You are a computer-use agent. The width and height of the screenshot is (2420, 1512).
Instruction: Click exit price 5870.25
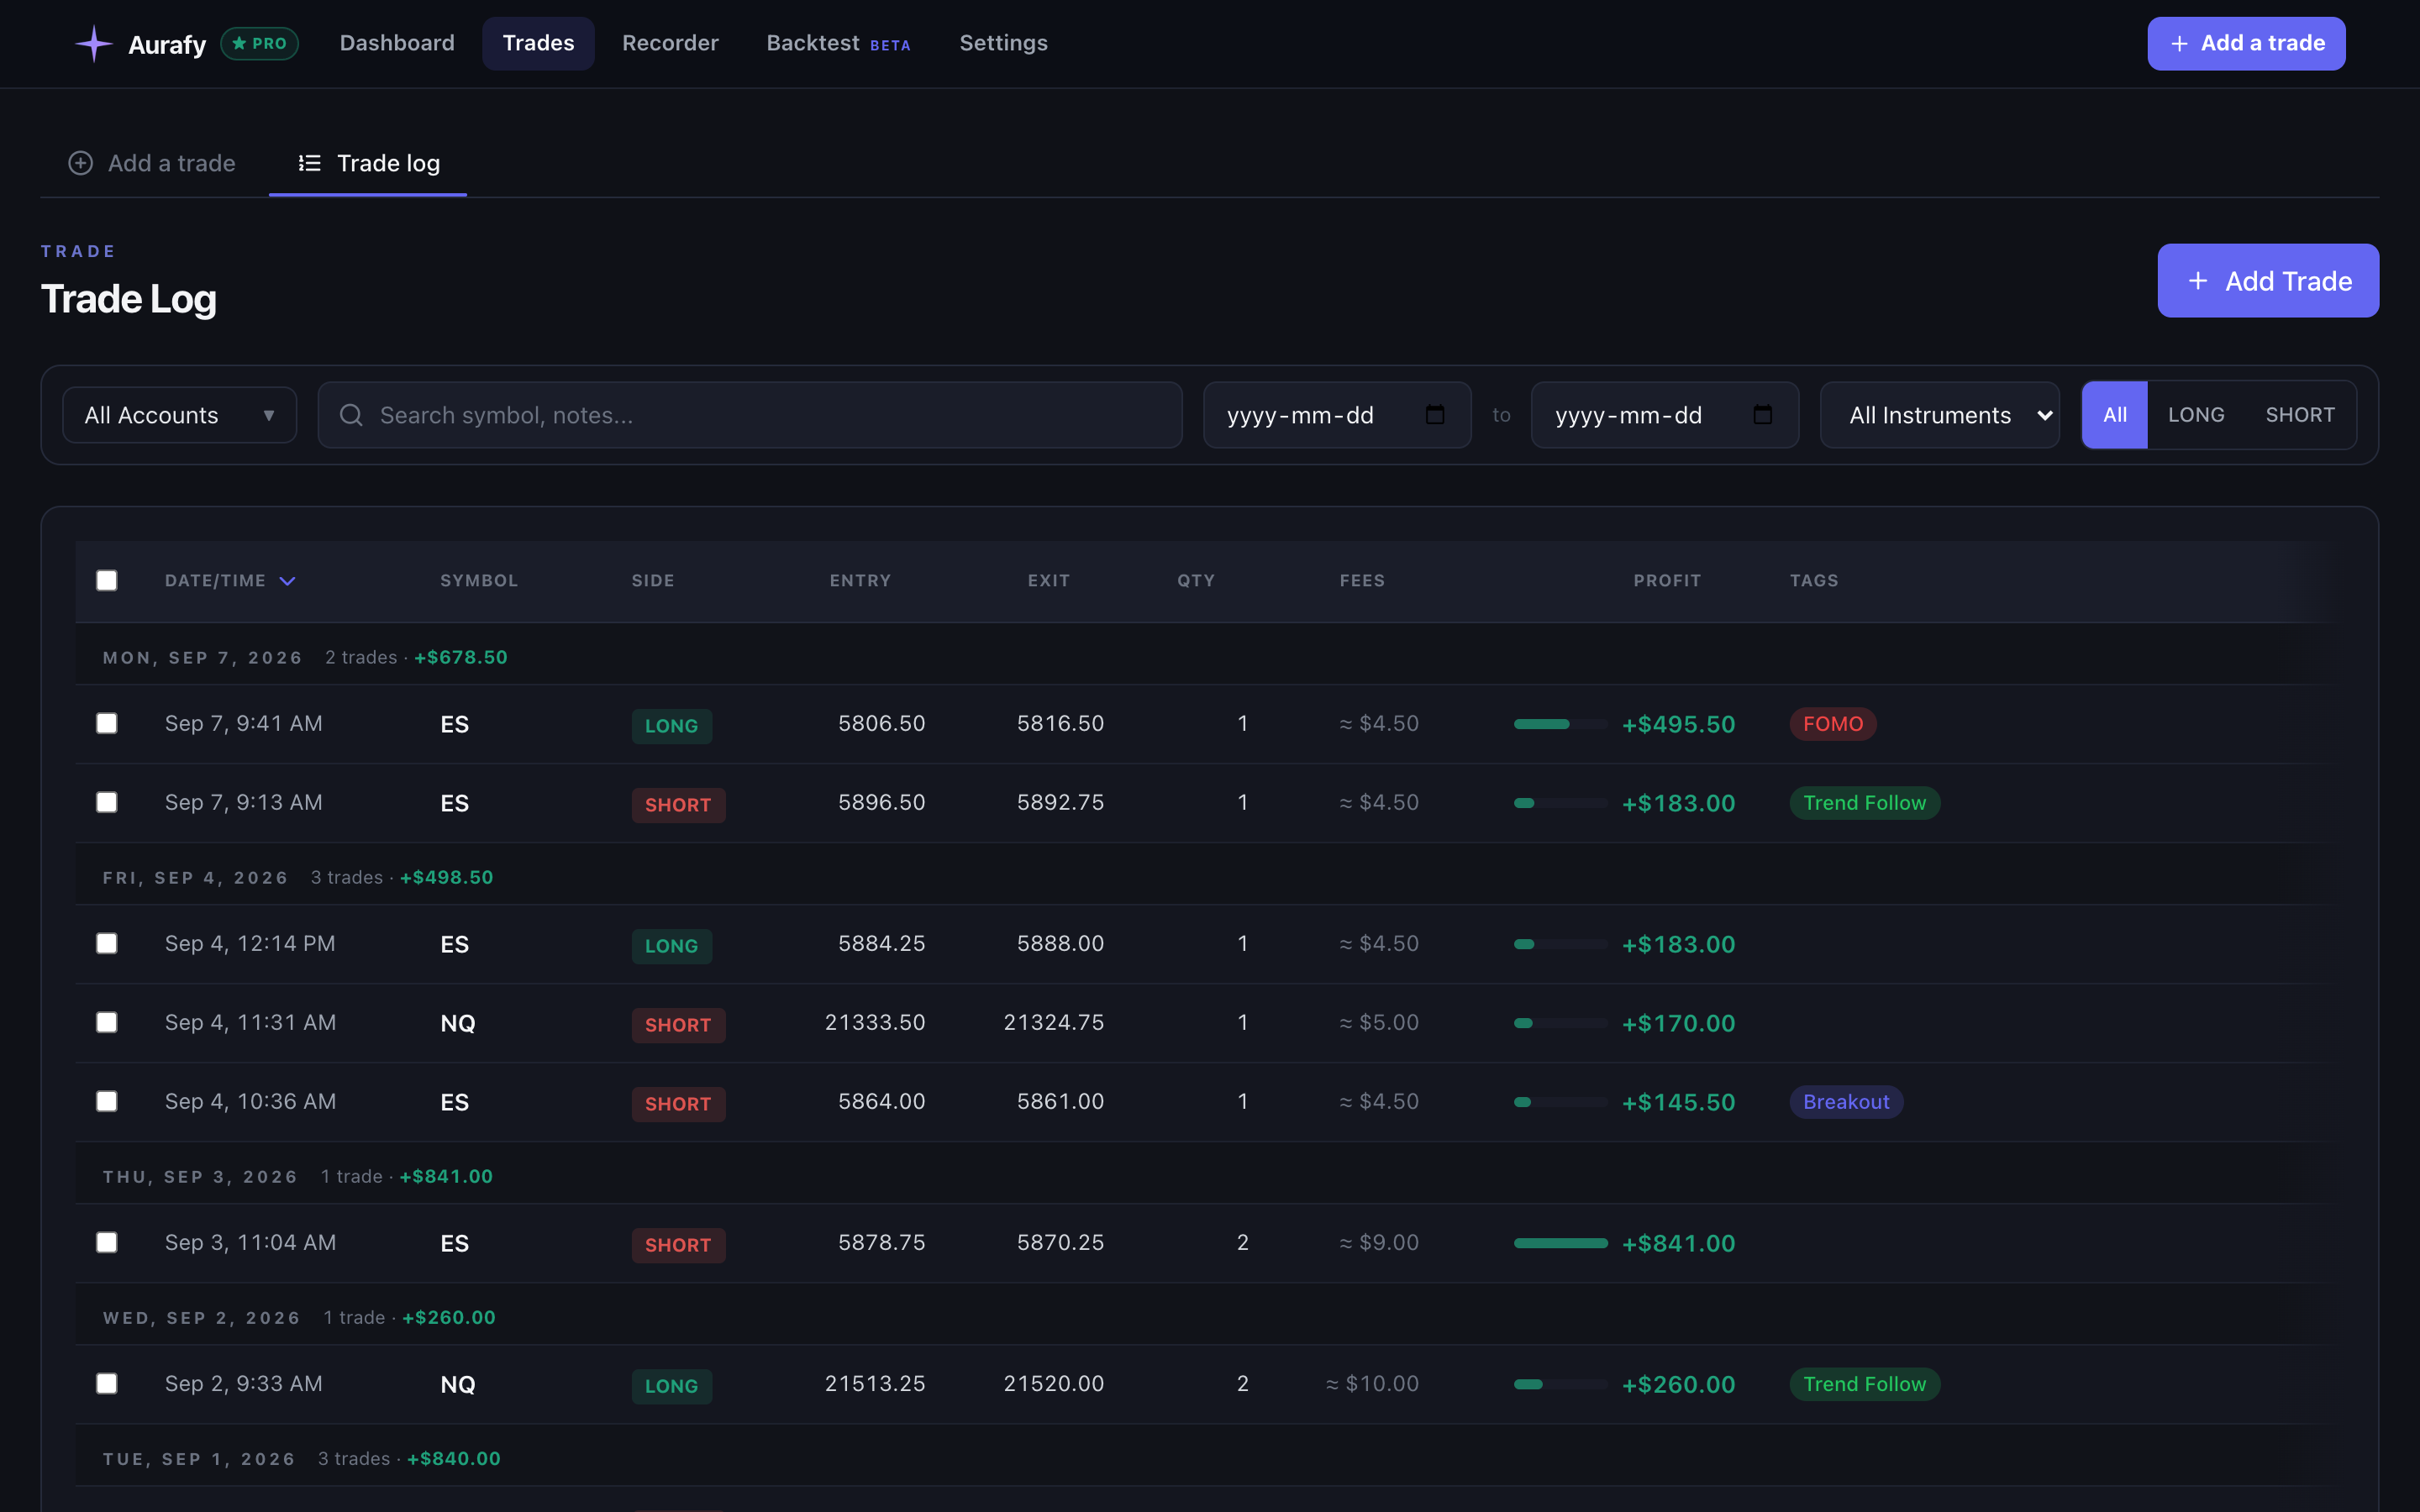click(1060, 1243)
